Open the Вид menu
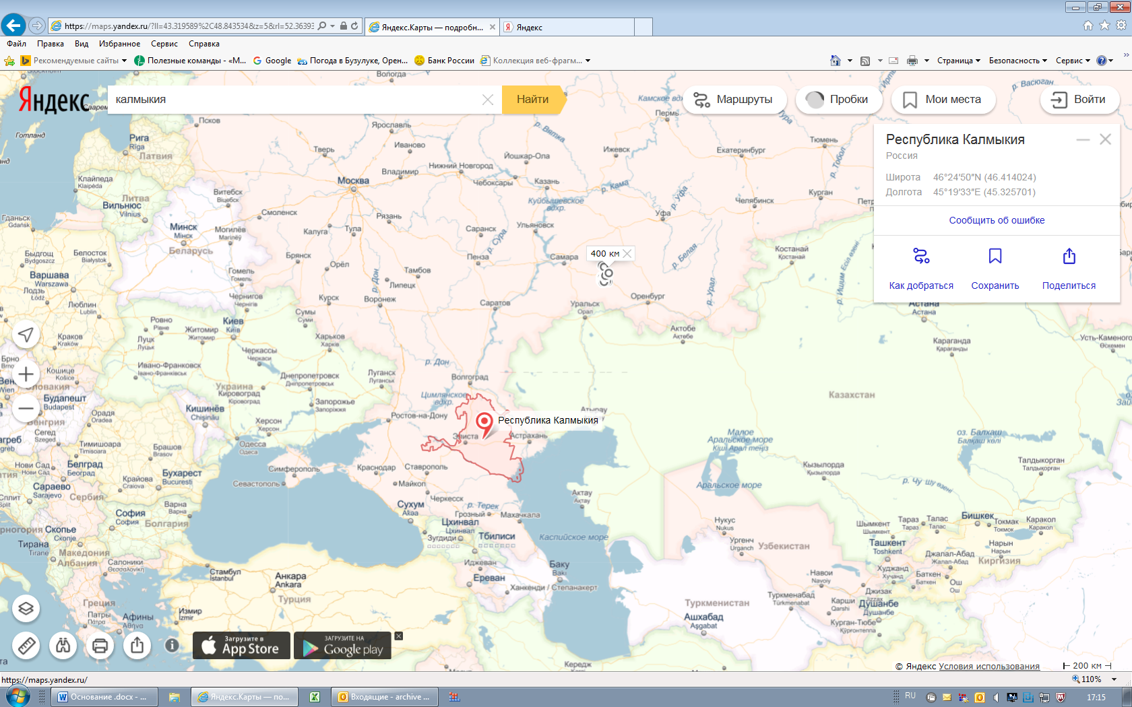 pyautogui.click(x=82, y=44)
